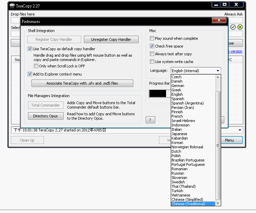
Task: Click language list scrollbar down arrow
Action: [218, 204]
